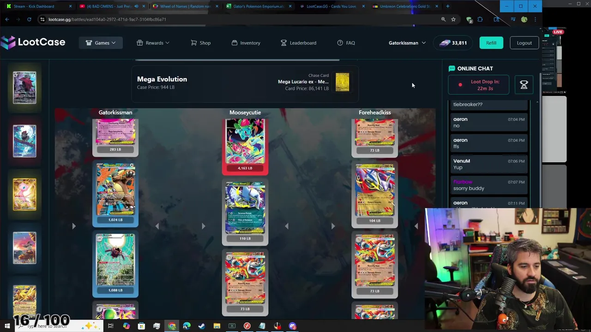This screenshot has height=332, width=591.
Task: Click the 33,811 balance indicator
Action: 453,43
